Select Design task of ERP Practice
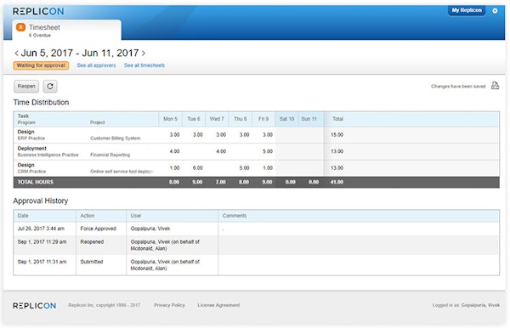The width and height of the screenshot is (510, 328). 26,132
